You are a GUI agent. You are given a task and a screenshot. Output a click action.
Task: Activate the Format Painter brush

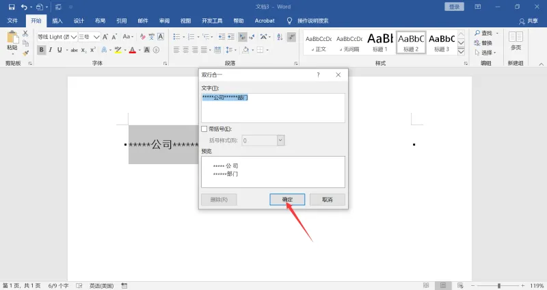click(25, 53)
